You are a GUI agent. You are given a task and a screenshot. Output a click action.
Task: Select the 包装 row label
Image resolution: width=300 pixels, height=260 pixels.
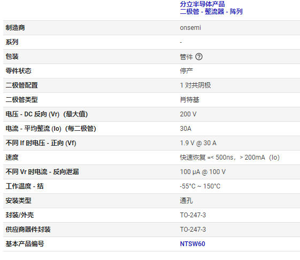click(x=12, y=57)
